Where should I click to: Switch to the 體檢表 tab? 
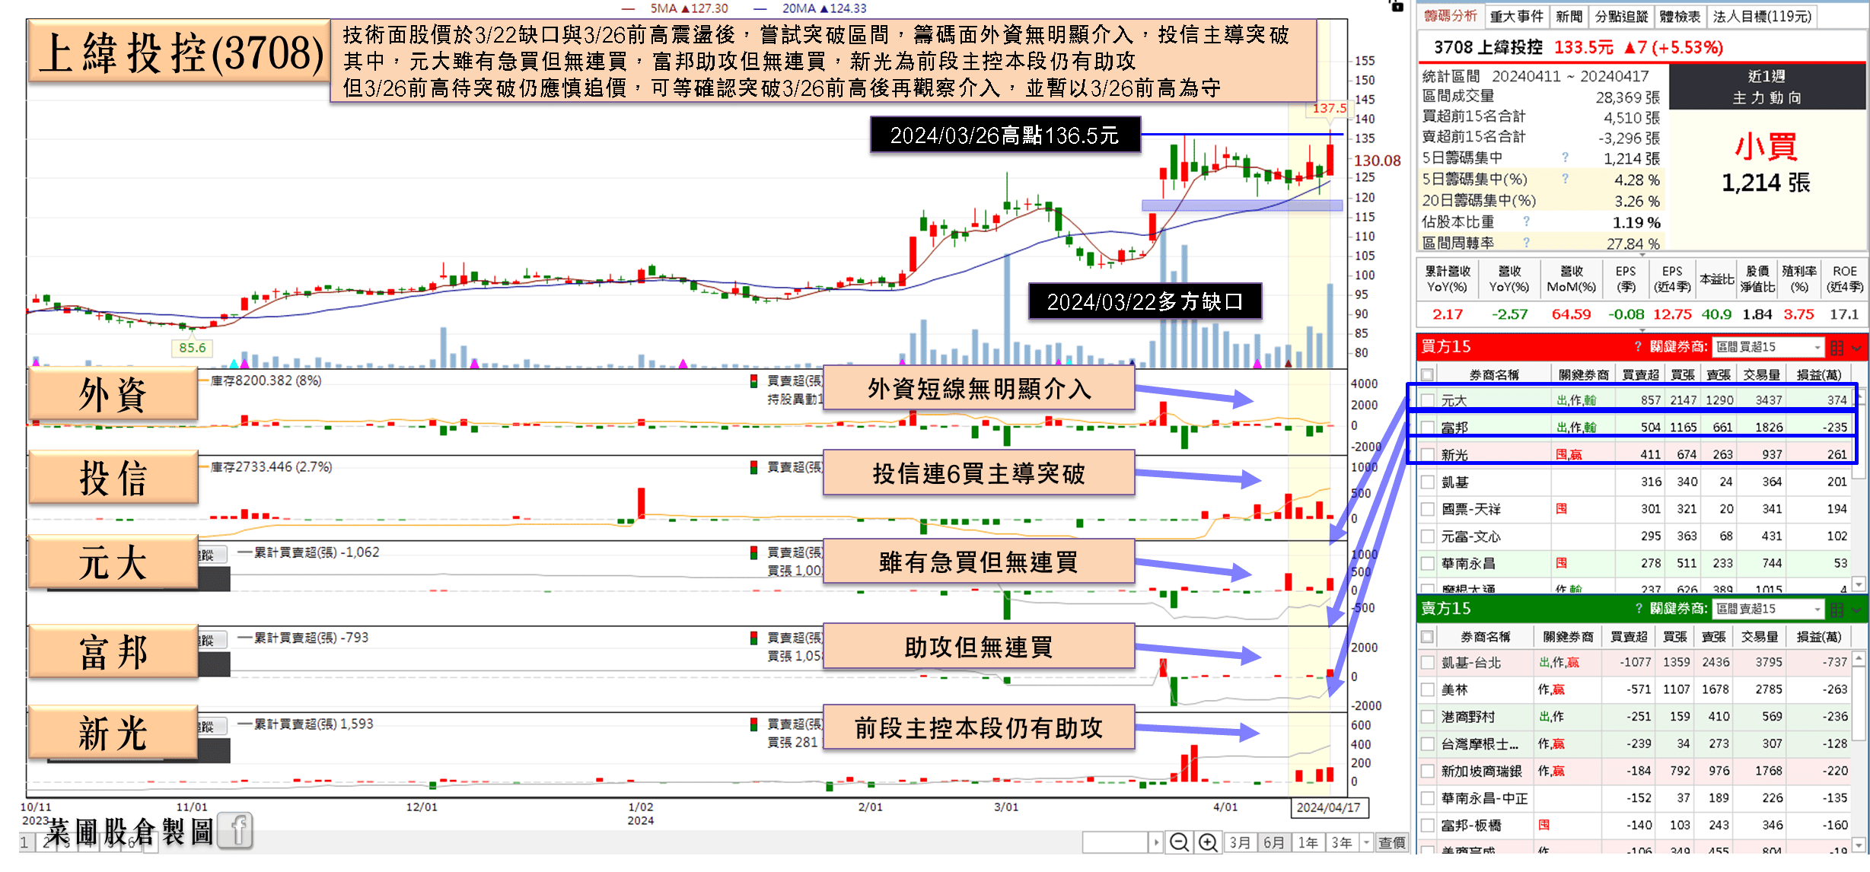1680,16
